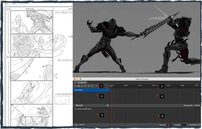Click the 0:05 mark on timeline ruler
Image resolution: width=202 pixels, height=129 pixels.
[126, 85]
